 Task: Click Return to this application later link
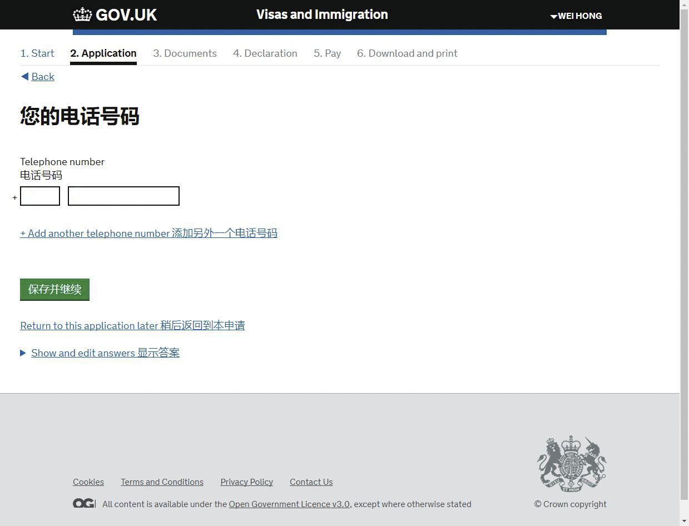click(132, 326)
